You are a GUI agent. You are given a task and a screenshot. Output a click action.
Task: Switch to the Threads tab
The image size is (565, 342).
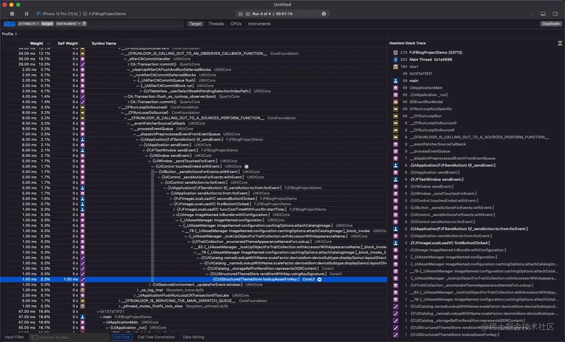point(216,24)
